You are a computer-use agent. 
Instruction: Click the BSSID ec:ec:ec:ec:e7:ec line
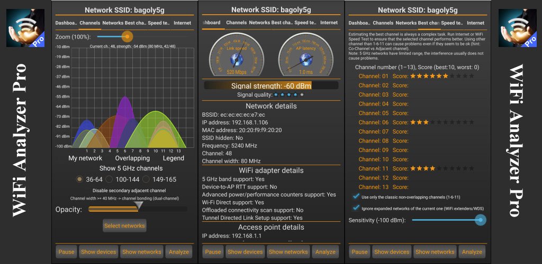[x=233, y=115]
